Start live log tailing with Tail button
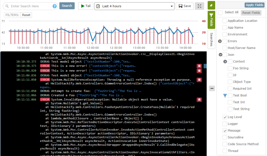 [86, 6]
